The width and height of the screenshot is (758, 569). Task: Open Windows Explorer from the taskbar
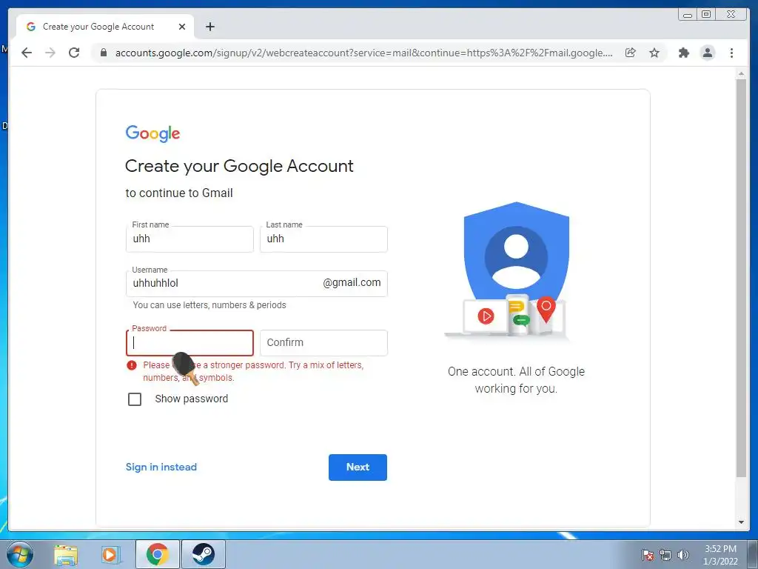[x=66, y=554]
